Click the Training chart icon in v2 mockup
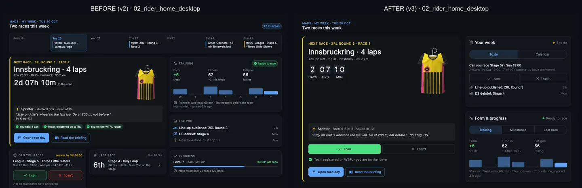 (175, 64)
